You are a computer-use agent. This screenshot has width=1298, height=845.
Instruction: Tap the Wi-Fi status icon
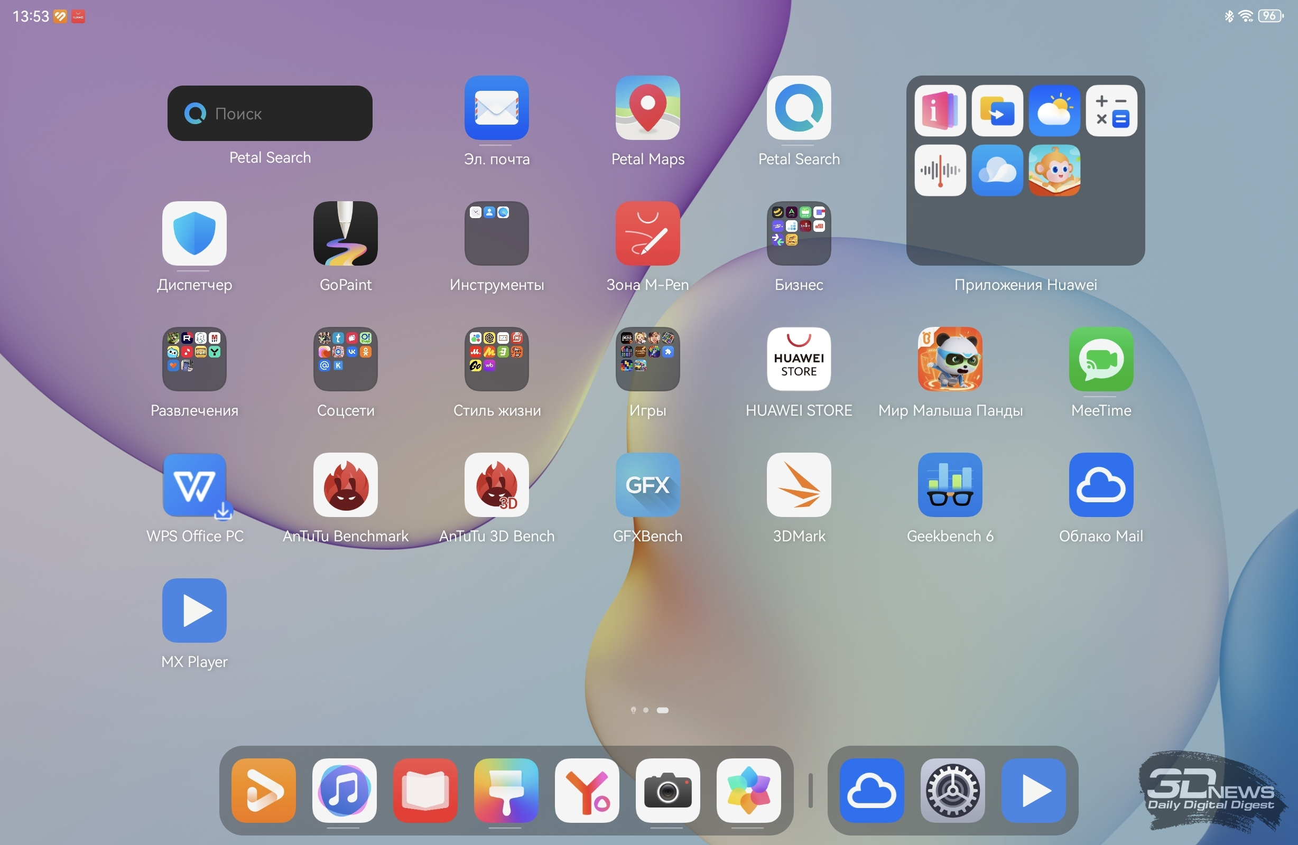[1246, 16]
